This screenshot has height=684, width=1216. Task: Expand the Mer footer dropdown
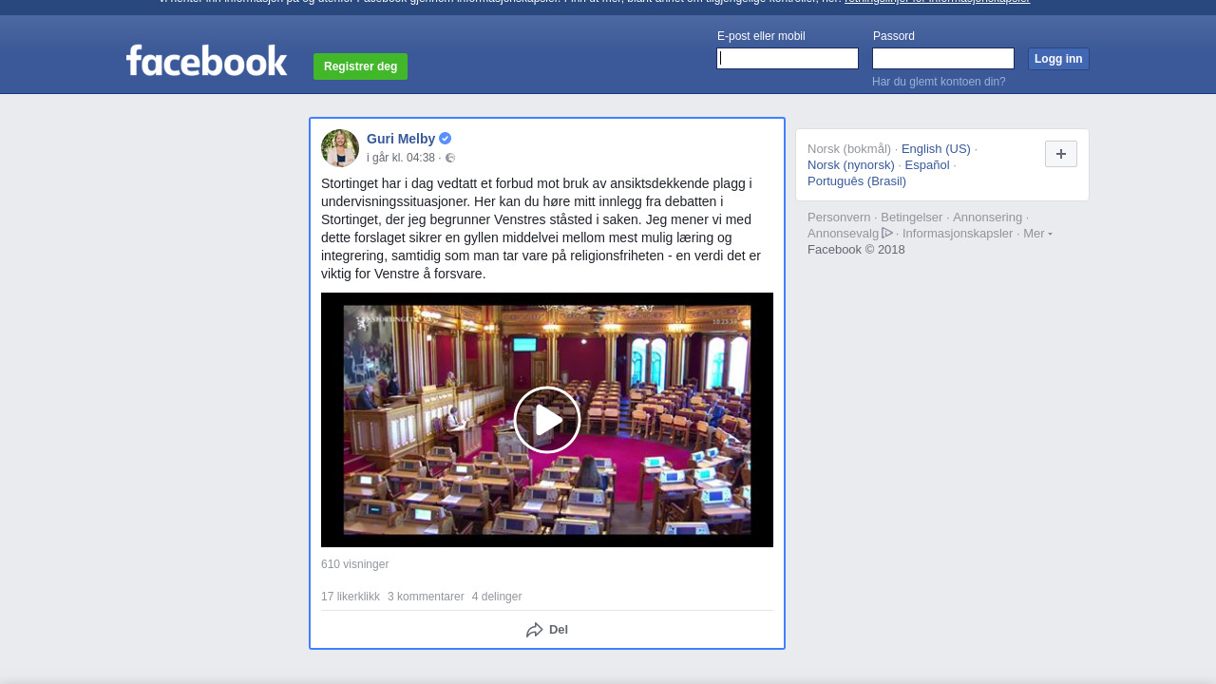[x=1037, y=234]
